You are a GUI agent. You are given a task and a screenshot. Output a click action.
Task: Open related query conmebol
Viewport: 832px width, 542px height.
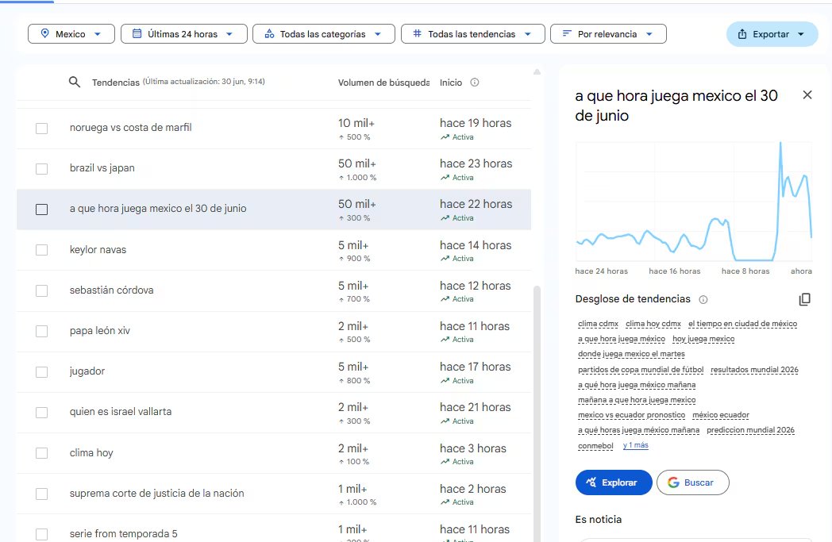(595, 445)
